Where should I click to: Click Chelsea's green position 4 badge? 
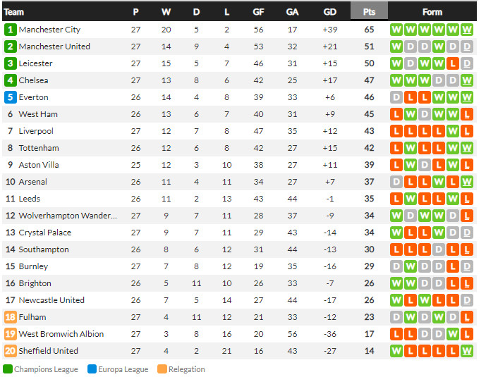point(10,80)
